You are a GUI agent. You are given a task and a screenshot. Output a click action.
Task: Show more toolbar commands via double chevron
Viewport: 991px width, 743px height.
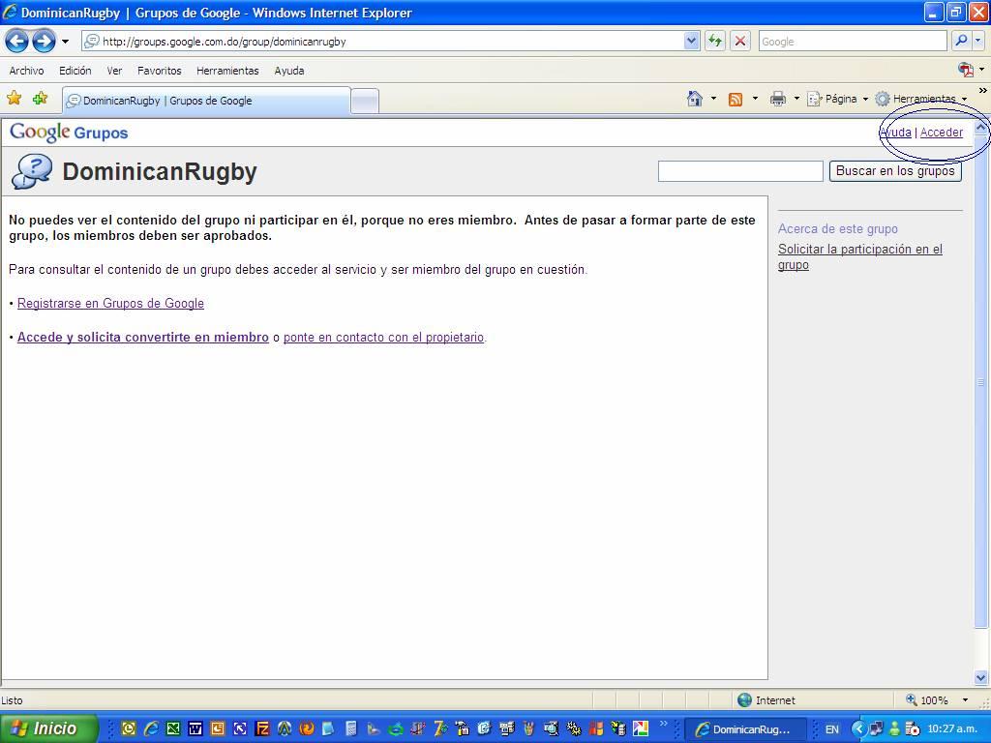[x=982, y=90]
